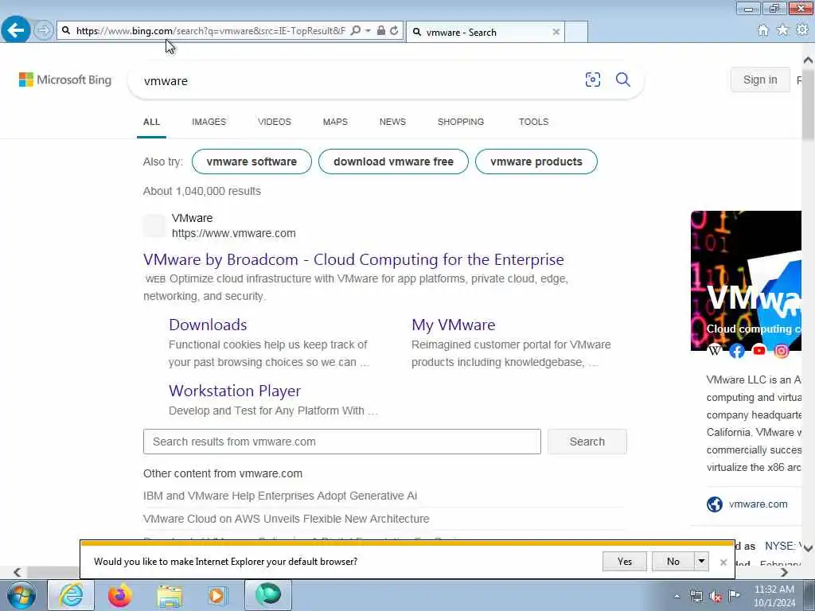Switch to the ALL results tab
The height and width of the screenshot is (611, 815).
point(151,122)
